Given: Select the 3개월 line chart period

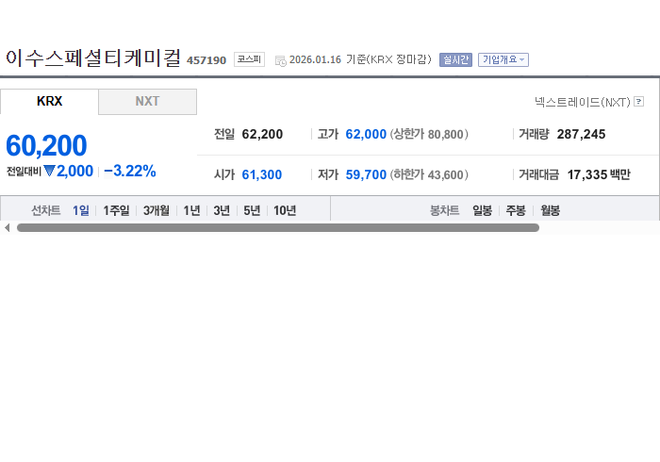Looking at the screenshot, I should click(x=157, y=210).
